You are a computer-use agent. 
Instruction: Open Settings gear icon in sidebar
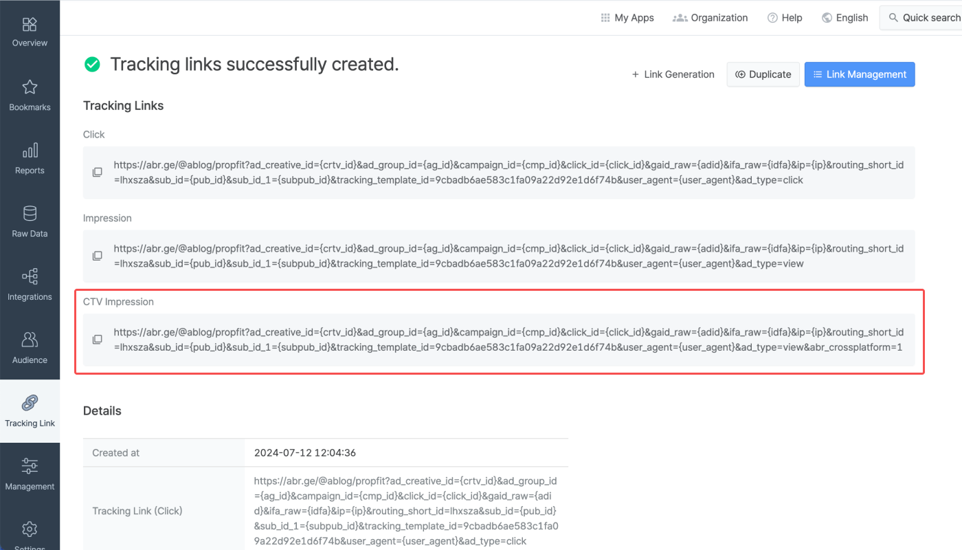coord(30,529)
